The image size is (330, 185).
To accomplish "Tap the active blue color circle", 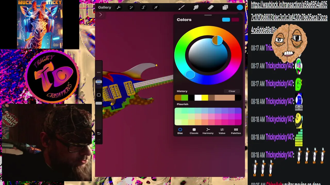I will [x=240, y=7].
